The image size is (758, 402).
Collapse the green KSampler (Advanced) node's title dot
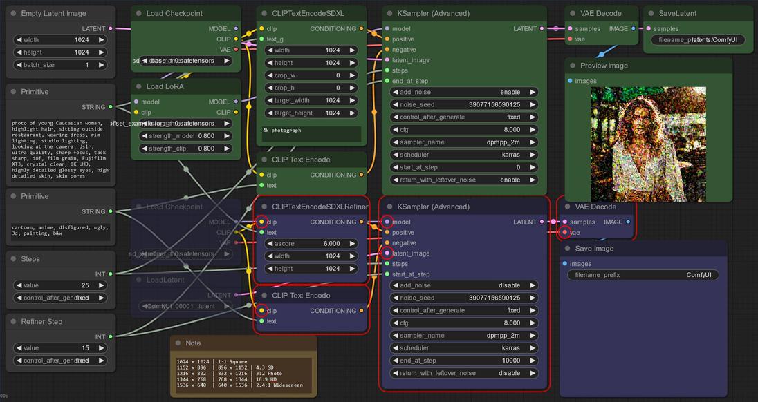click(x=389, y=14)
